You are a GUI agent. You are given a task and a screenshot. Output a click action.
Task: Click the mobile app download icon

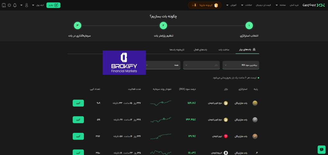pos(4,5)
